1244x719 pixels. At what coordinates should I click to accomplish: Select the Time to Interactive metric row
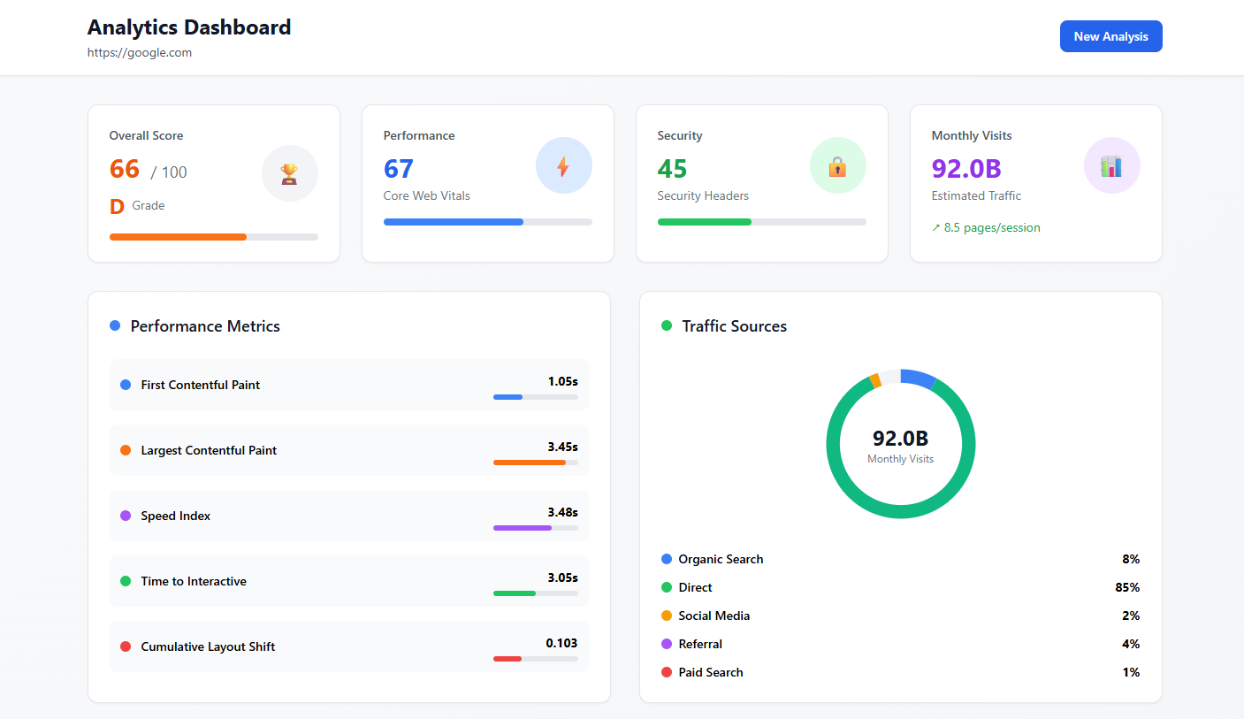tap(348, 581)
